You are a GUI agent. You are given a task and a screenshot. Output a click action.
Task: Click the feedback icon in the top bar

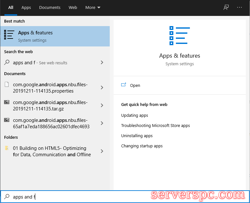(x=226, y=7)
